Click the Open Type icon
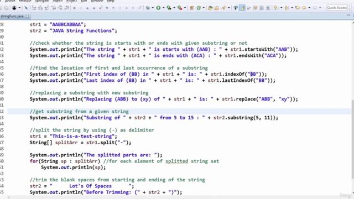The width and height of the screenshot is (354, 199). (x=210, y=8)
